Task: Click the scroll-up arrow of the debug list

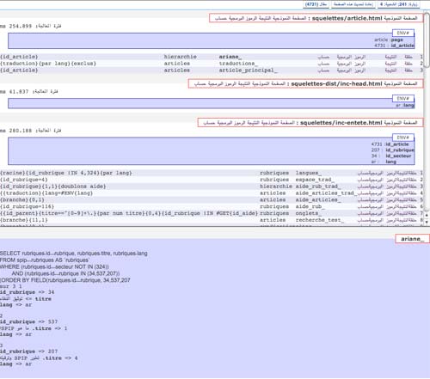Action: click(427, 215)
